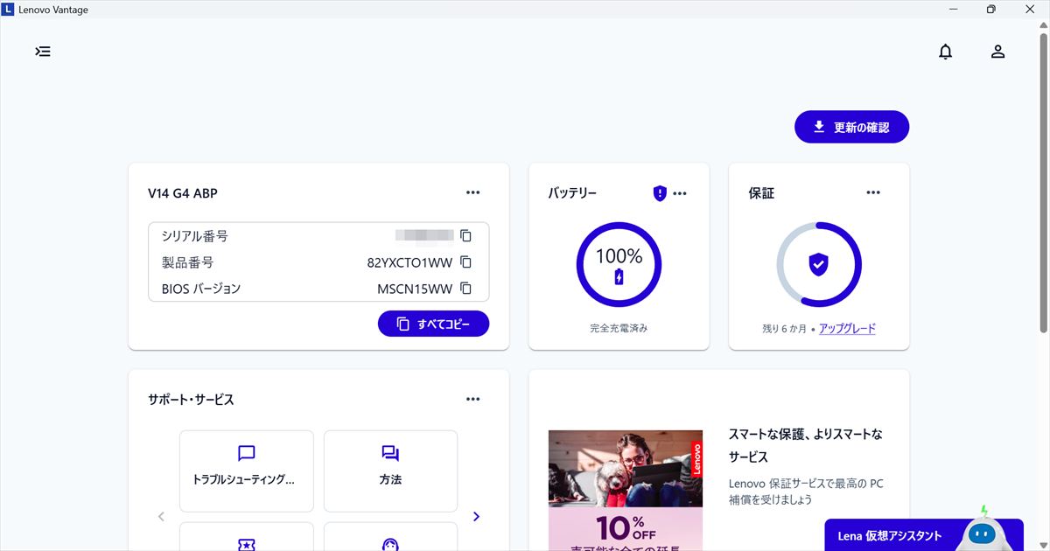Click すべてコピー button
The width and height of the screenshot is (1050, 551).
(433, 324)
